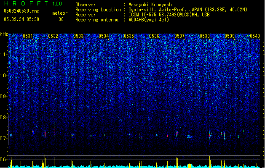Select the filename 0509240530.png
This screenshot has height=168, width=265.
pos(21,11)
